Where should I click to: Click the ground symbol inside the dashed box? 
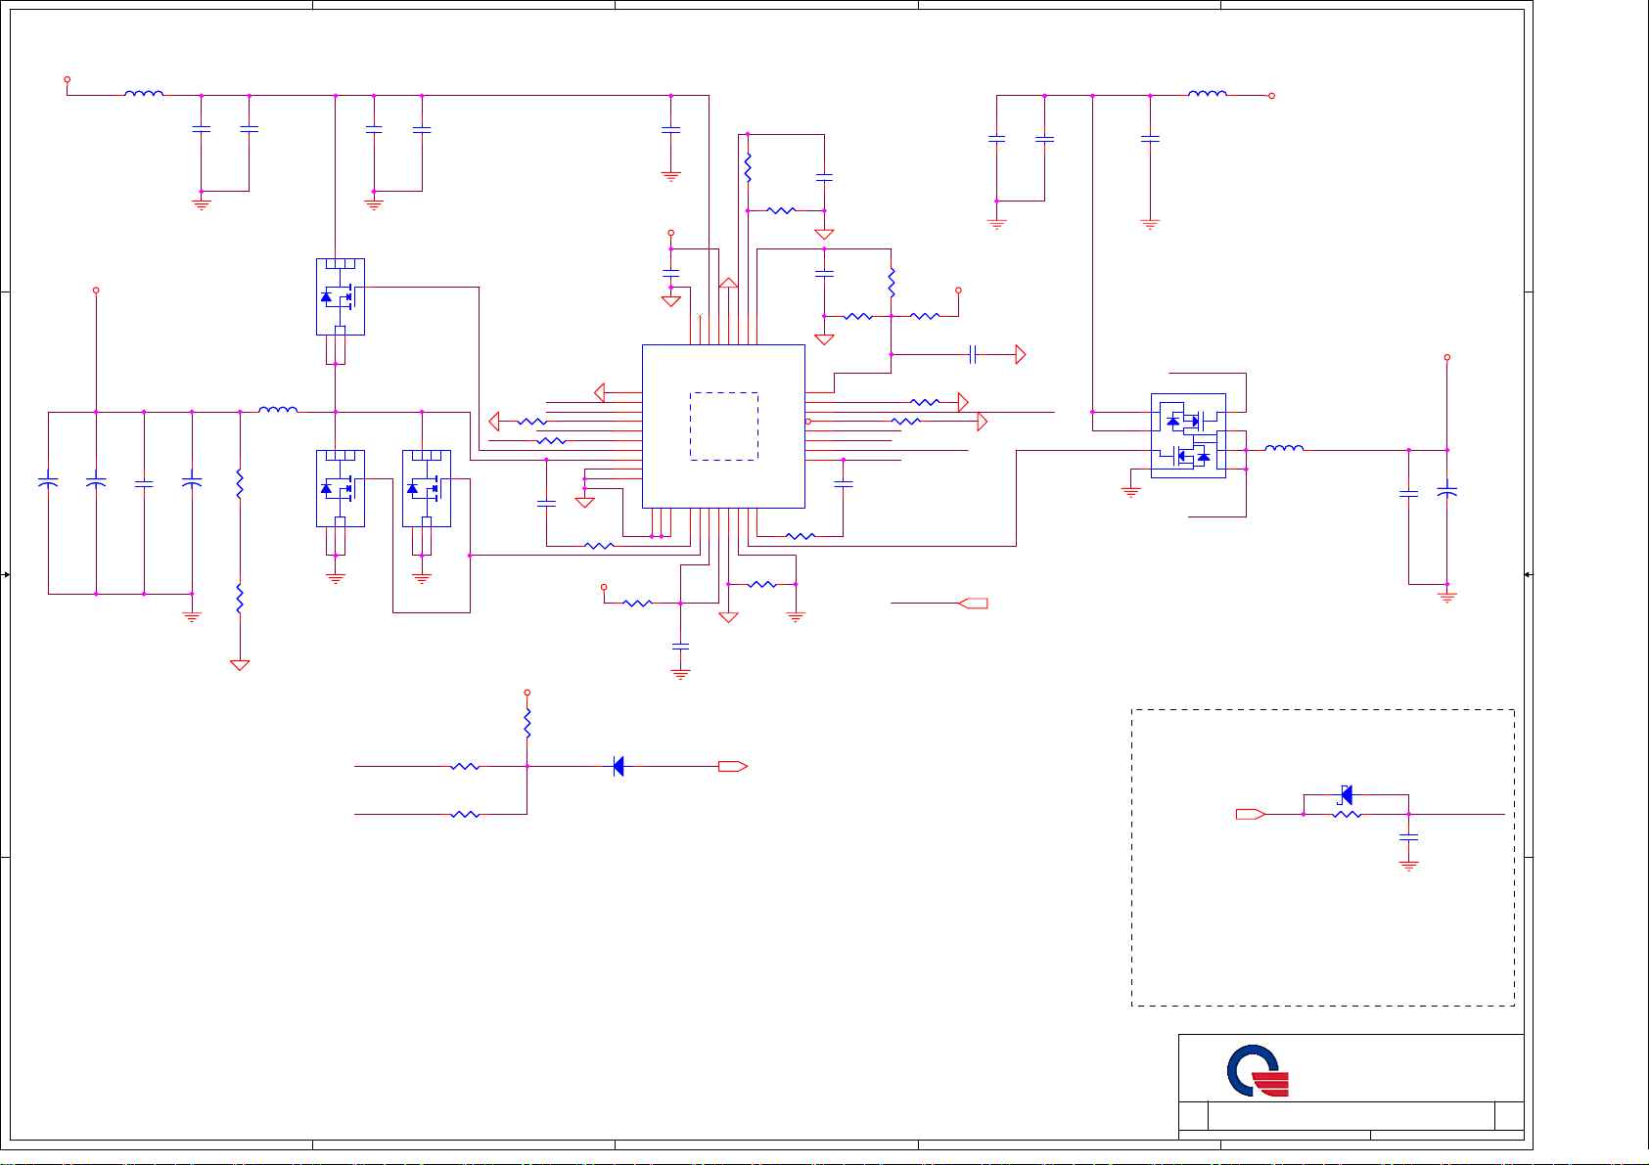1409,866
